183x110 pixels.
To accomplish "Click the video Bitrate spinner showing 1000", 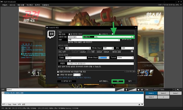I will pyautogui.click(x=108, y=48).
